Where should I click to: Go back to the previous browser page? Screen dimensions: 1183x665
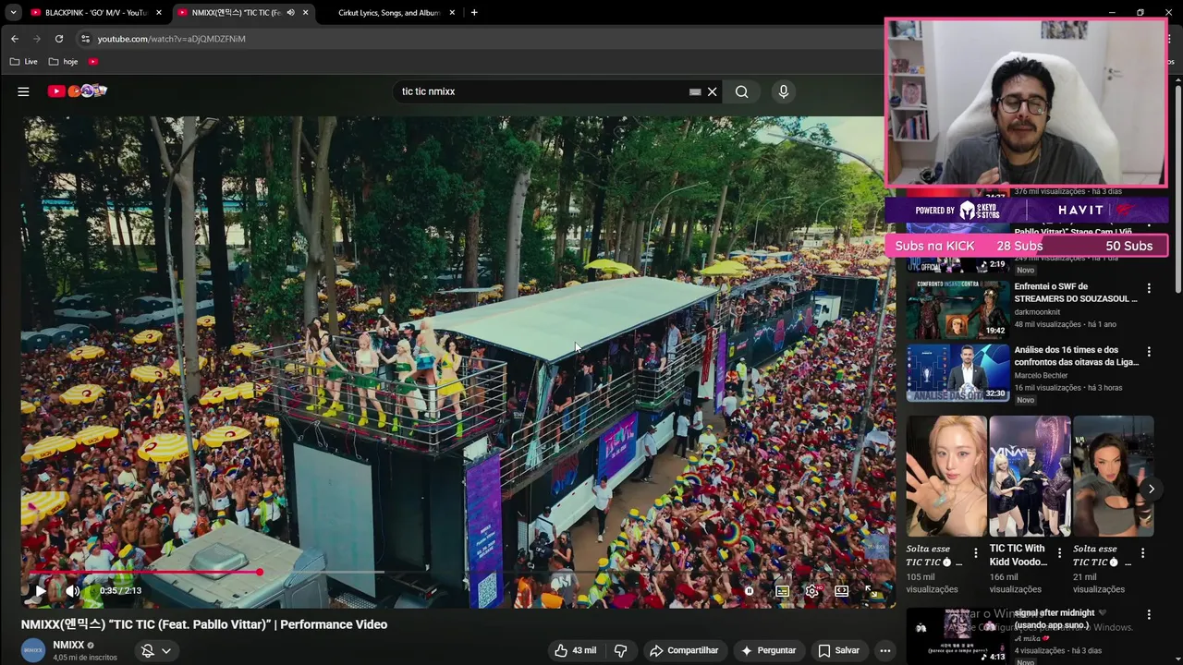(x=15, y=39)
